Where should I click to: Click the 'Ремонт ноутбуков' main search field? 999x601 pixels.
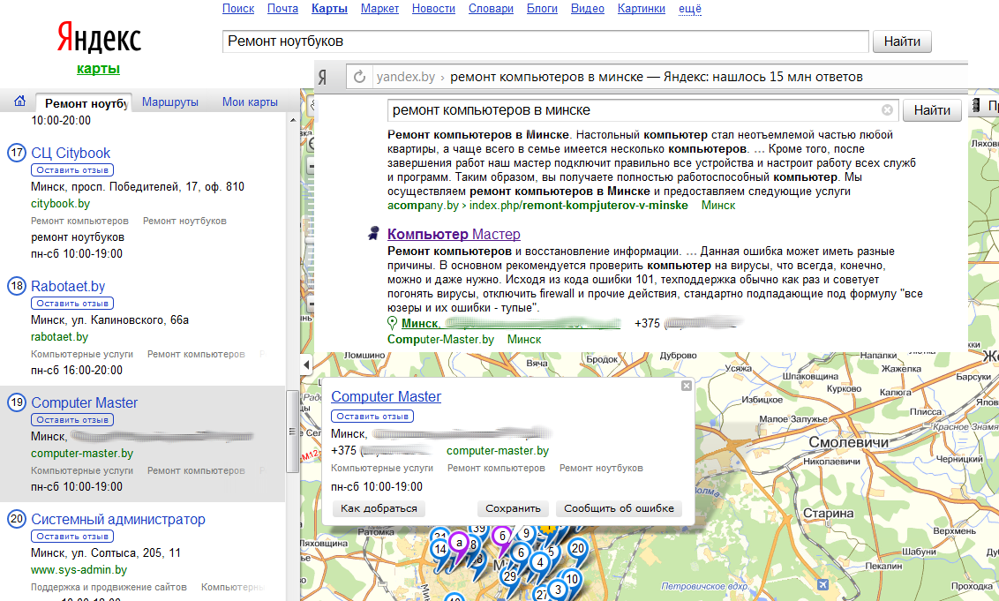545,41
